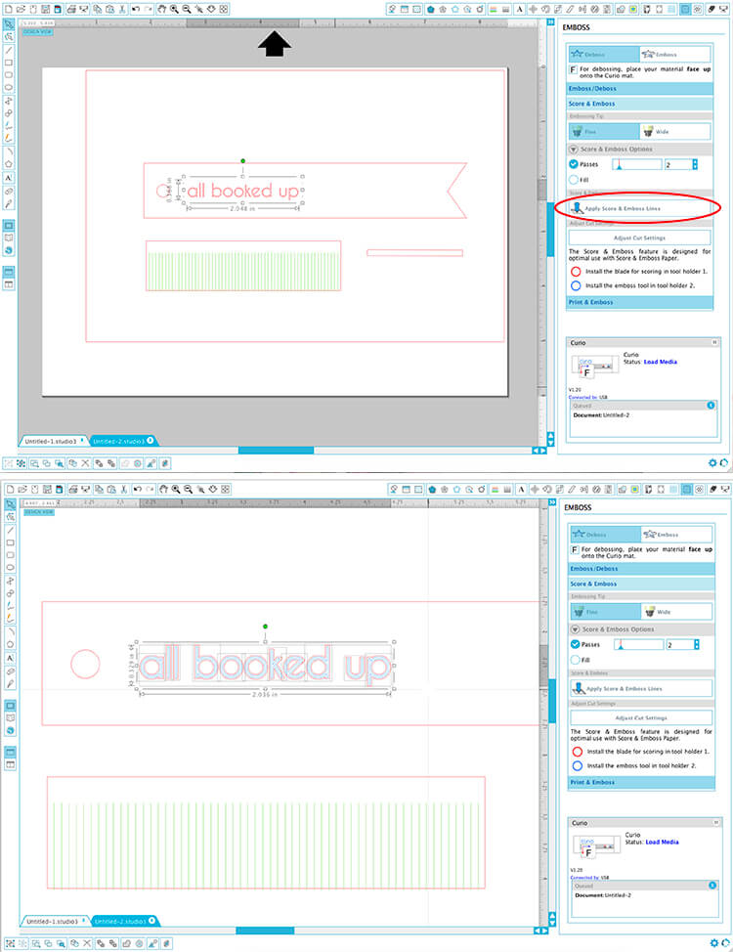Collapse Score & Emboss Options in upper panel
733x952 pixels.
(574, 150)
